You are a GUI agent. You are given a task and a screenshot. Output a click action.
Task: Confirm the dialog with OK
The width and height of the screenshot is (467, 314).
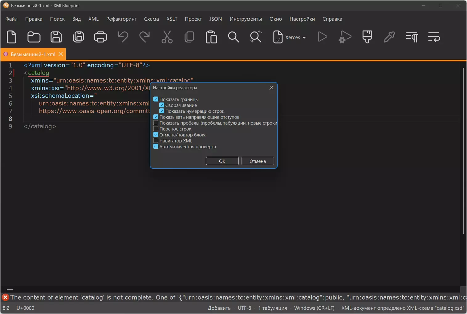click(x=222, y=161)
